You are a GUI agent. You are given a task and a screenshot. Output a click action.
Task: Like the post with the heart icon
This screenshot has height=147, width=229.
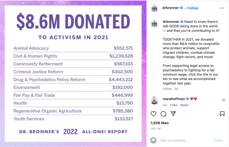153,114
